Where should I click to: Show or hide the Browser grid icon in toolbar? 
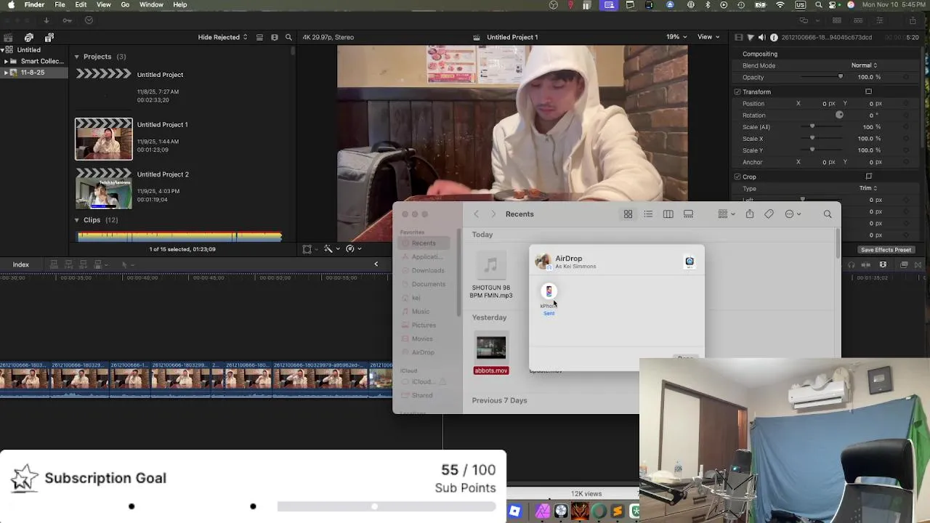[837, 20]
